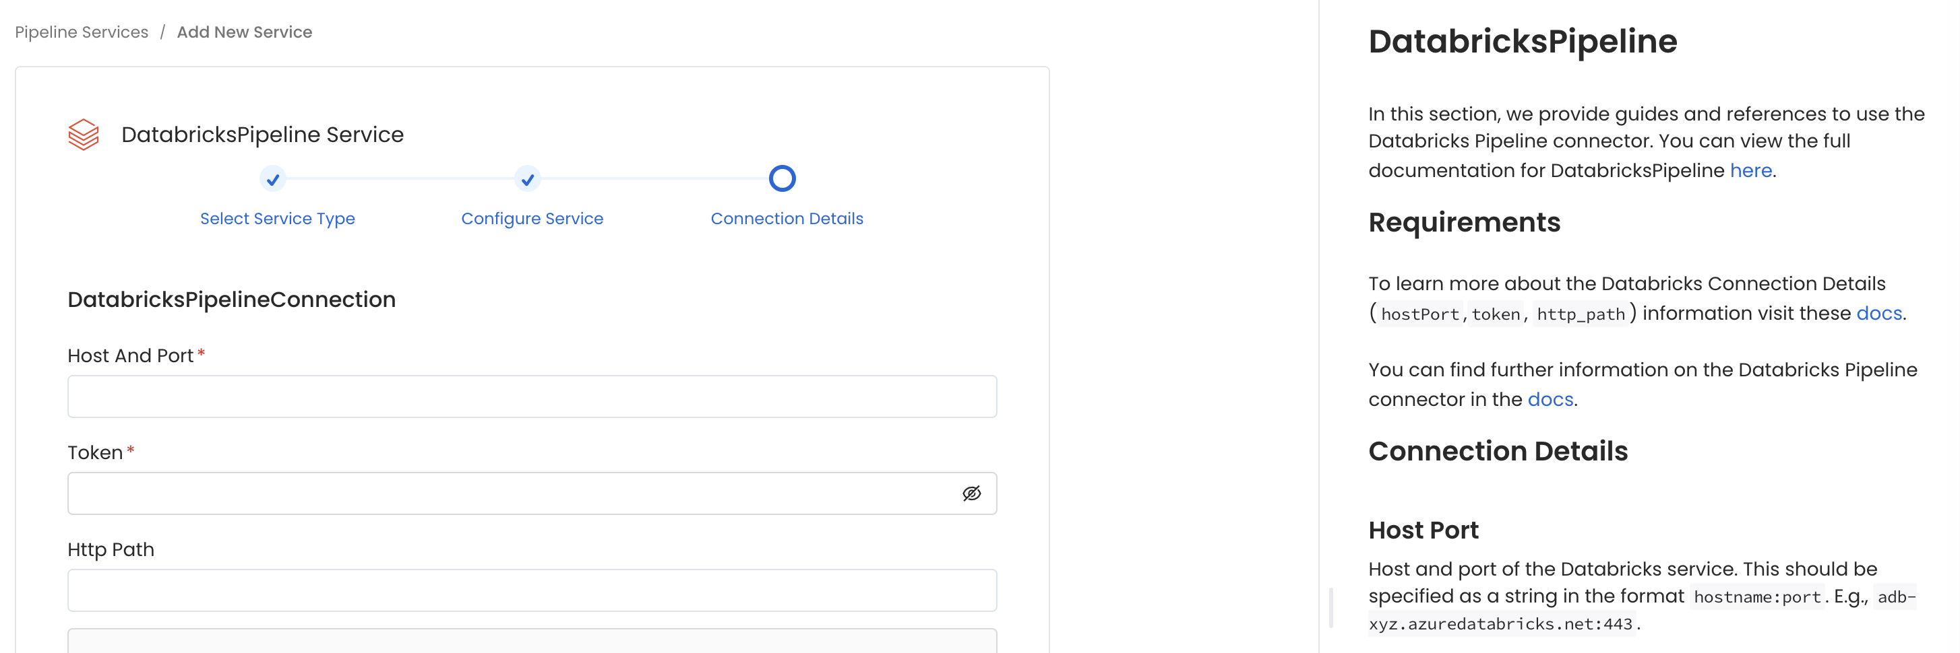Image resolution: width=1960 pixels, height=653 pixels.
Task: Click the Host And Port input field
Action: coord(531,396)
